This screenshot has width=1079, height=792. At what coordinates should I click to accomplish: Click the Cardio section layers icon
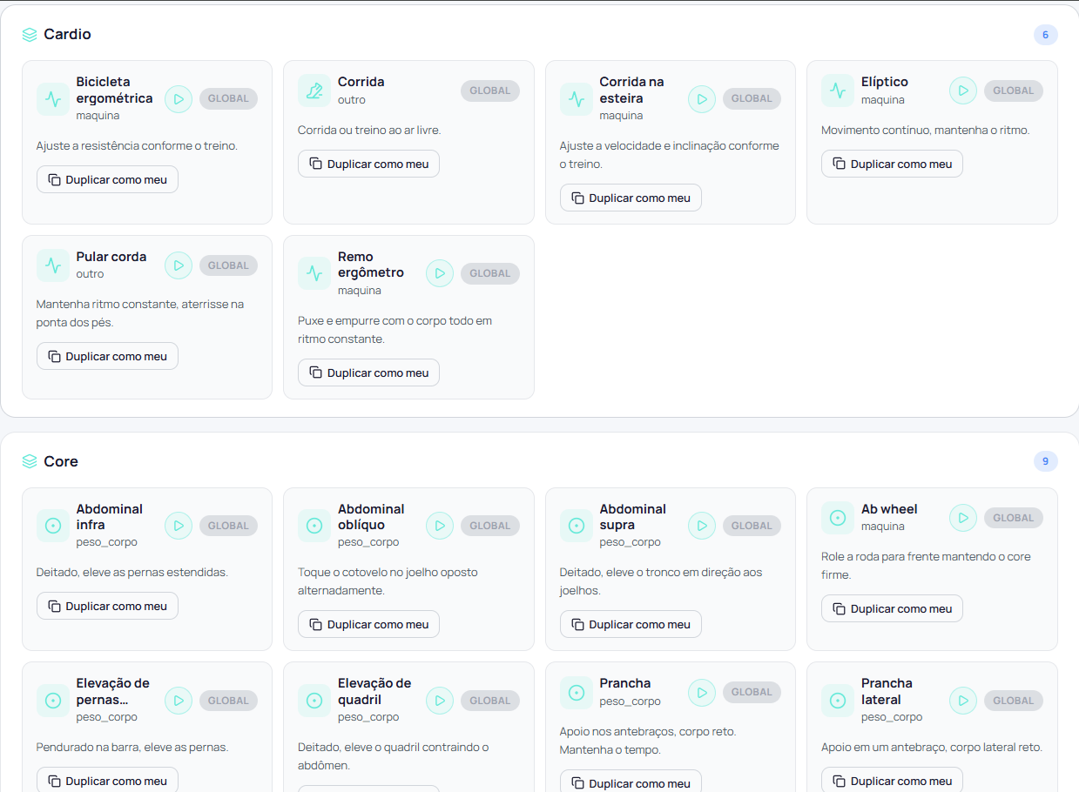pyautogui.click(x=30, y=35)
